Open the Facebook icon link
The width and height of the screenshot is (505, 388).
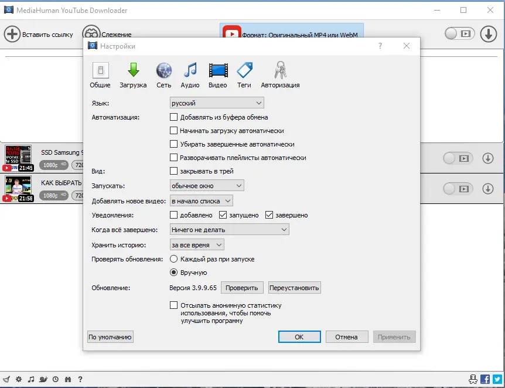[x=485, y=379]
